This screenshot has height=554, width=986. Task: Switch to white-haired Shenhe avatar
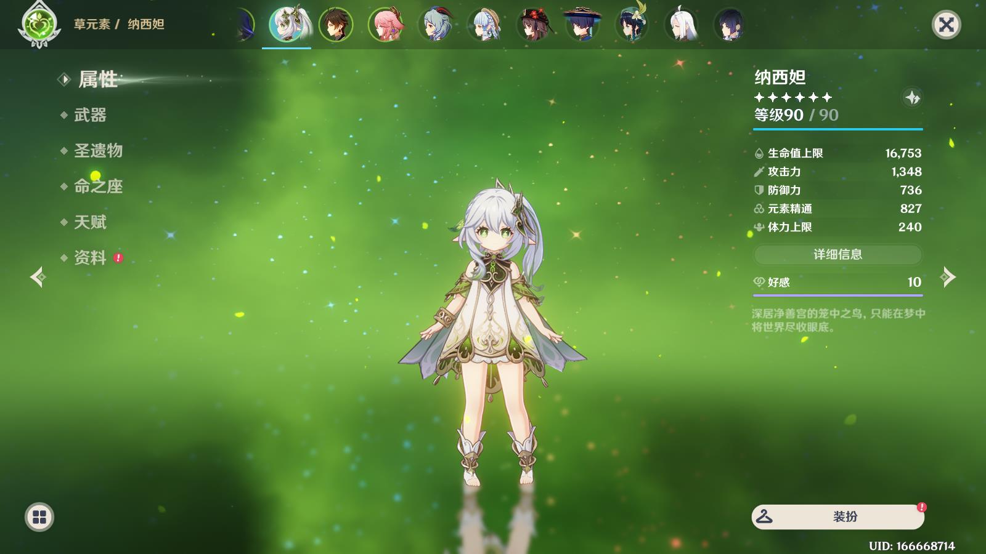coord(681,25)
